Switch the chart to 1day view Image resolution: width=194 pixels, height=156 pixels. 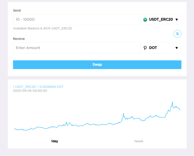55,141
